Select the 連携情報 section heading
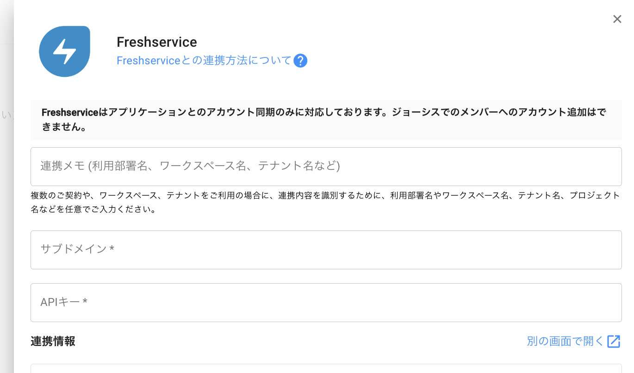The height and width of the screenshot is (373, 634). tap(53, 342)
